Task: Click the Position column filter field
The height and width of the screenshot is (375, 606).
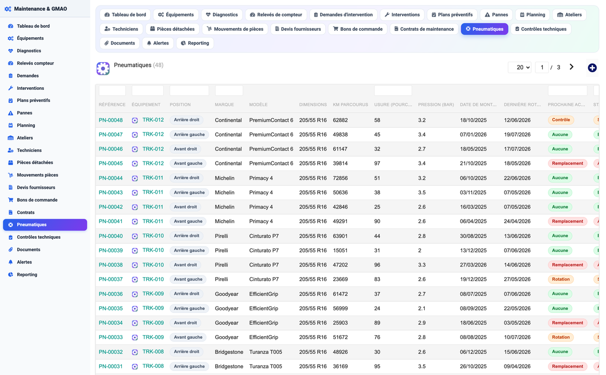Action: (x=189, y=90)
